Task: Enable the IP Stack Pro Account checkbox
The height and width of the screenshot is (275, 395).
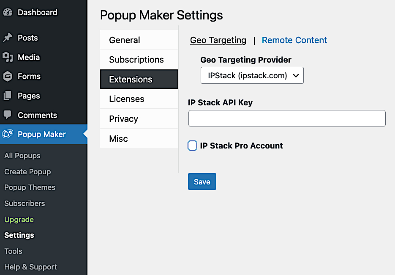Action: (192, 146)
